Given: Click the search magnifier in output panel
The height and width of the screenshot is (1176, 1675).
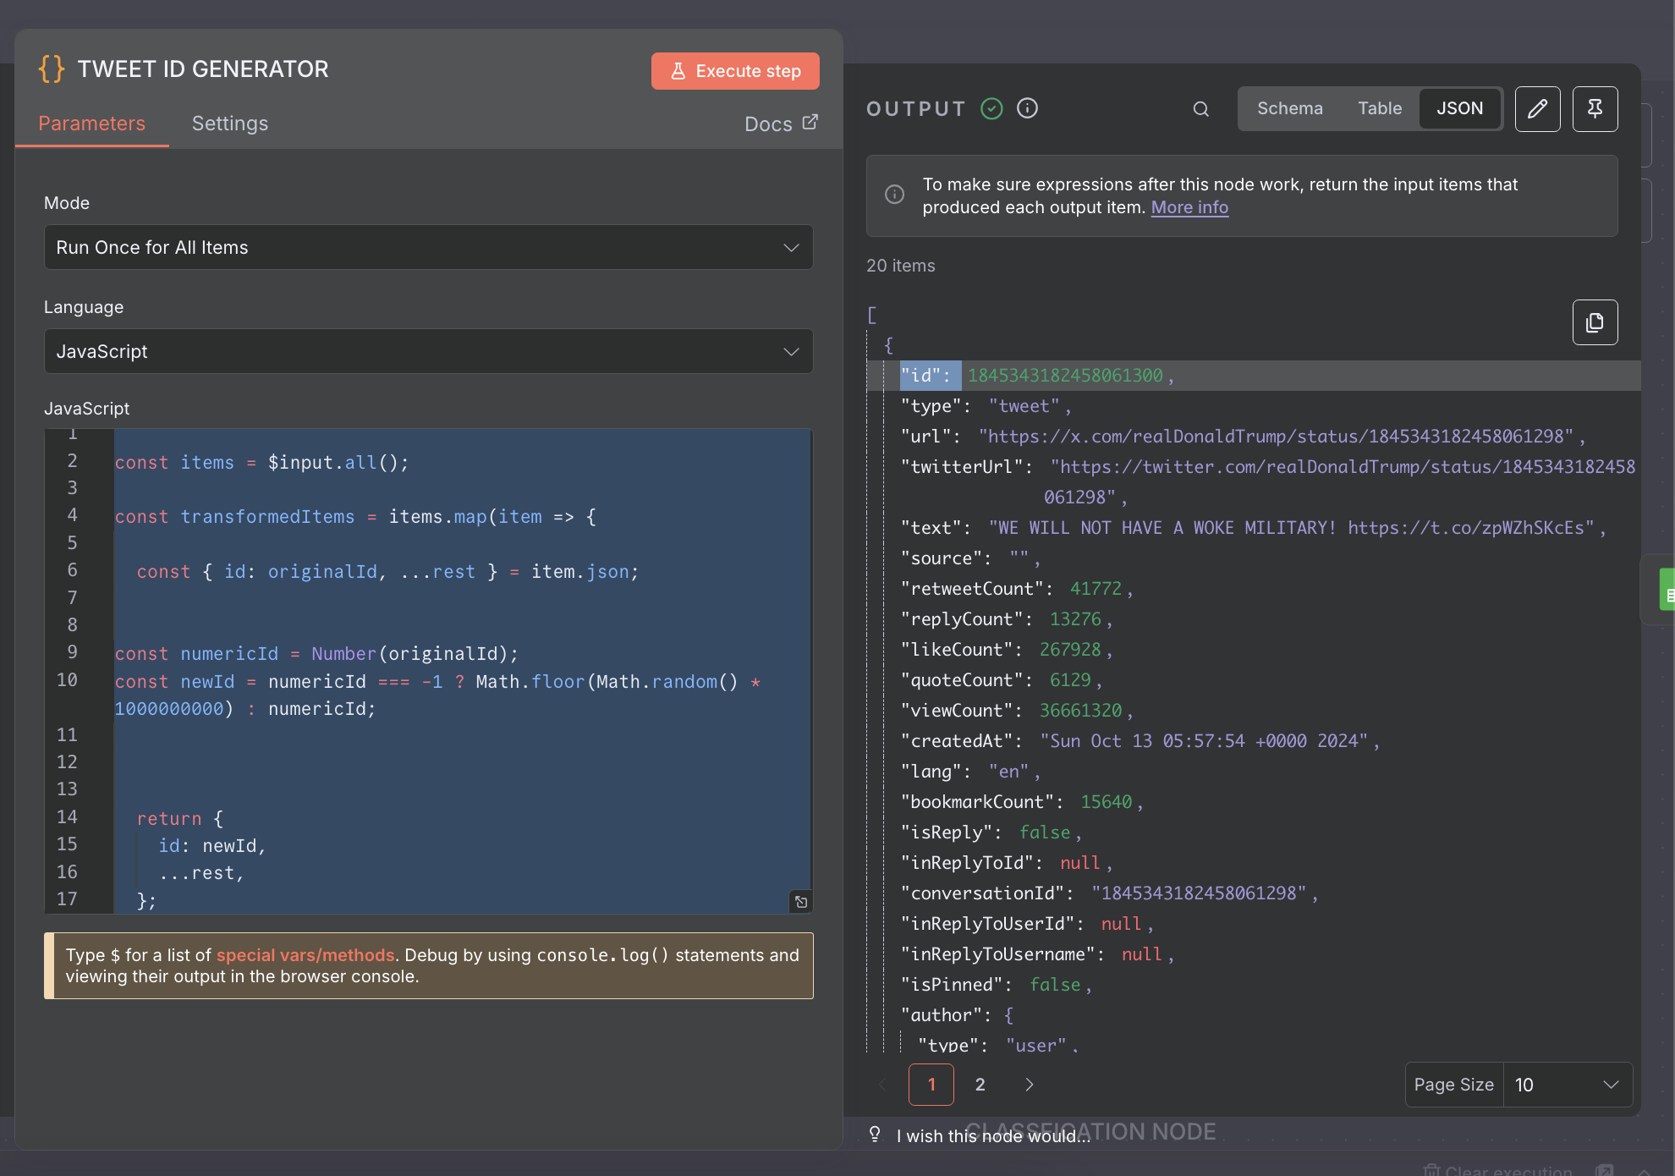Looking at the screenshot, I should click(x=1200, y=108).
